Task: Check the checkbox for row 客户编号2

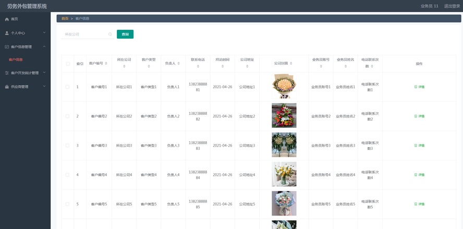Action: 68,116
